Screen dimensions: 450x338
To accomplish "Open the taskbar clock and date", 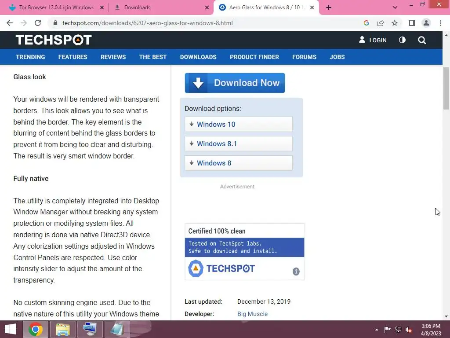I will [x=431, y=330].
